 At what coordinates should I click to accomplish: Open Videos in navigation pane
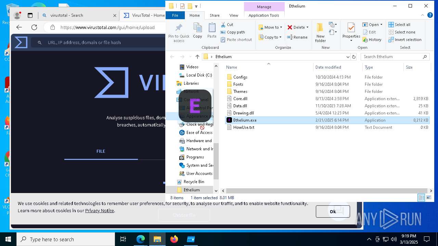point(192,67)
